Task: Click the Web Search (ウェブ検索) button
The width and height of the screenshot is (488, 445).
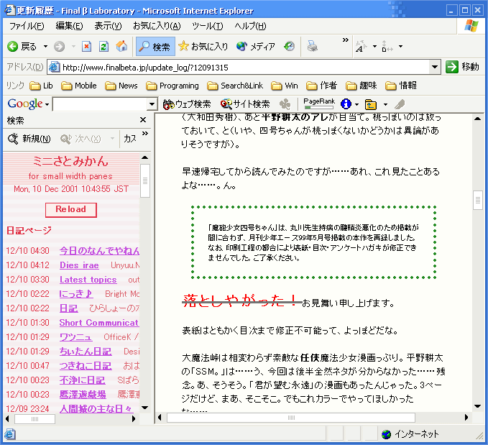Action: 187,104
